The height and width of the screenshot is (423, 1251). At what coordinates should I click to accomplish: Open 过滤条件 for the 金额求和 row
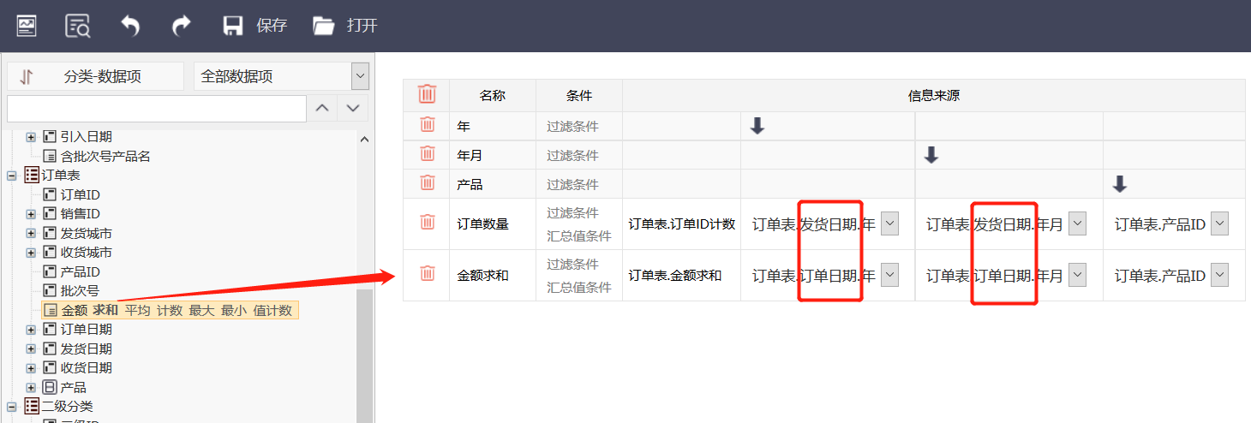coord(572,264)
